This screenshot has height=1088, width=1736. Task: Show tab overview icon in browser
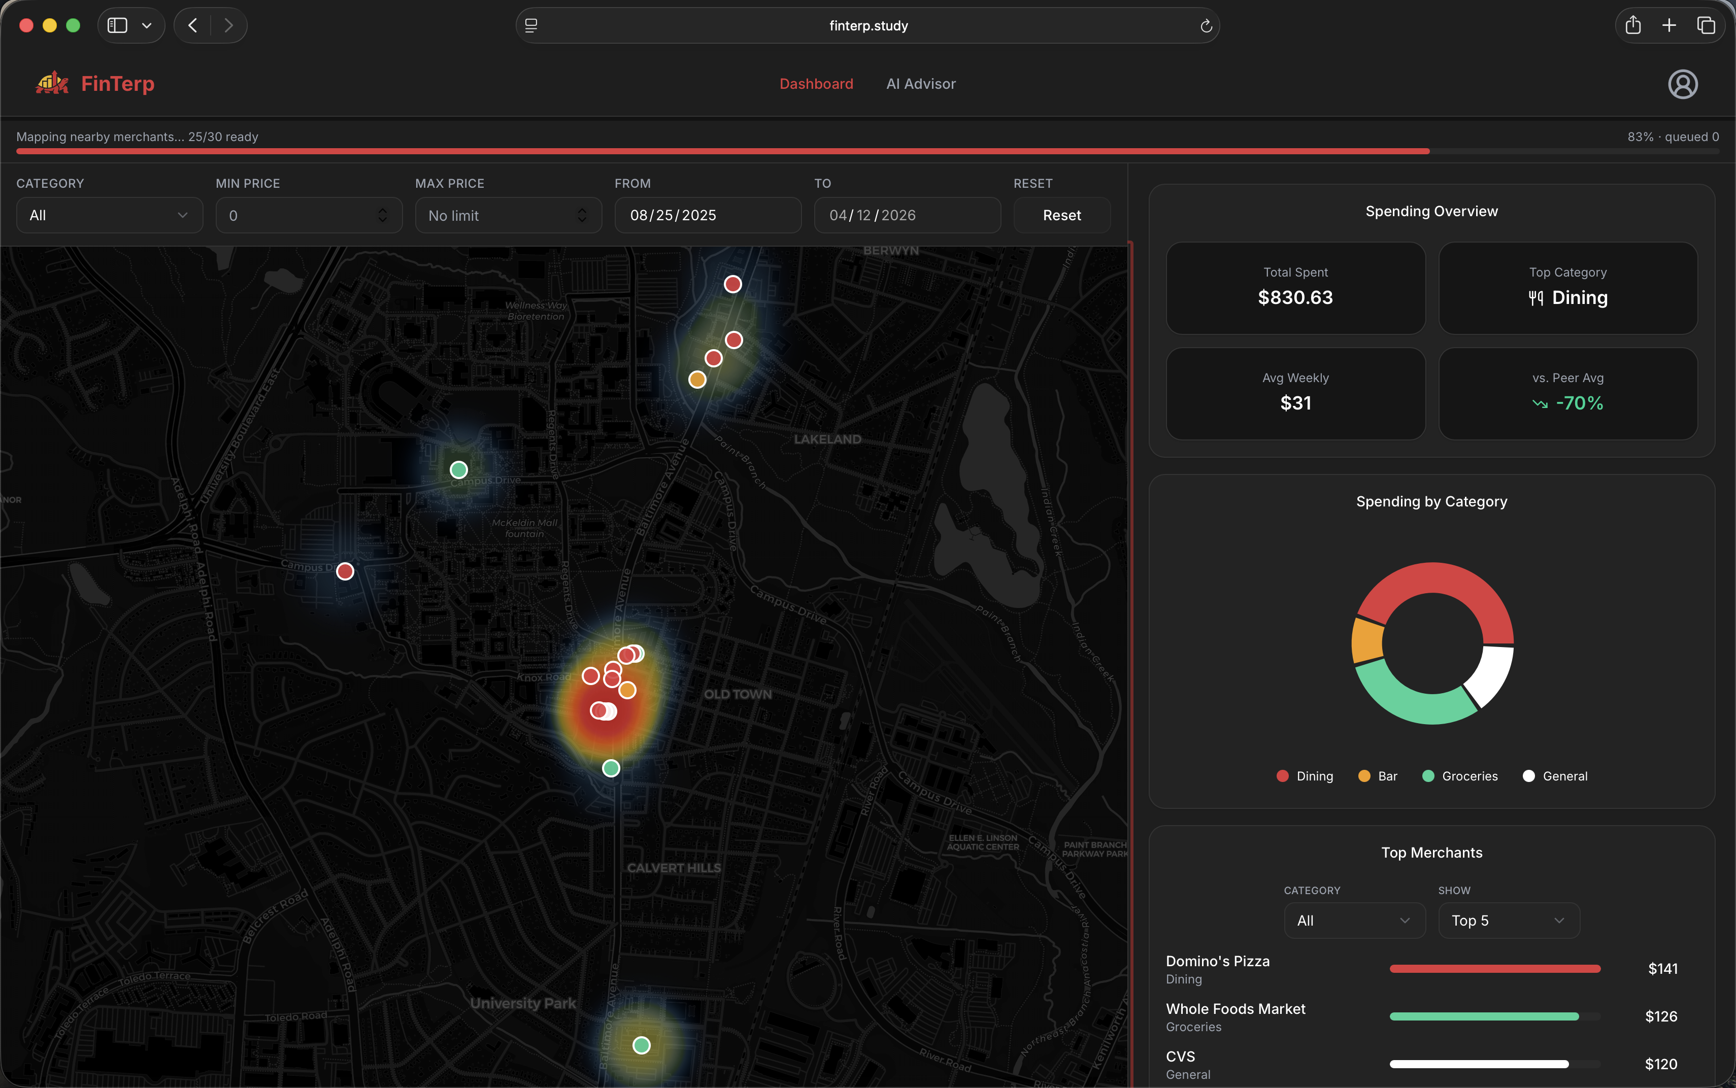click(x=1706, y=26)
